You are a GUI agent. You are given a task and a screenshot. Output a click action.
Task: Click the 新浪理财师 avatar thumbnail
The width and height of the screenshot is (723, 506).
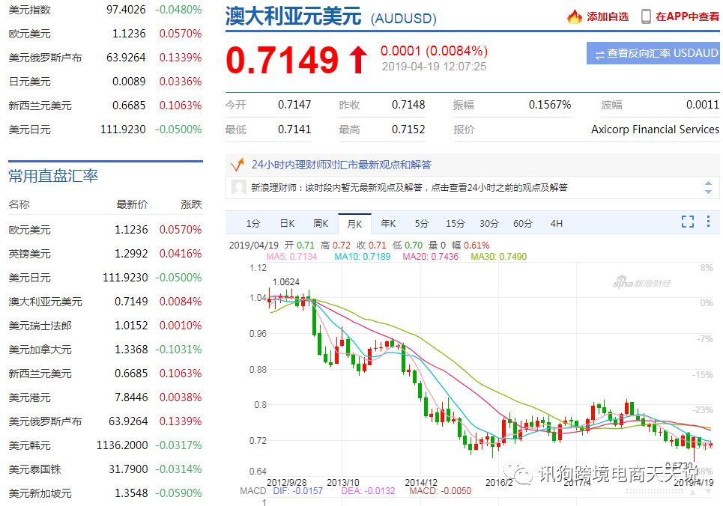coord(239,188)
